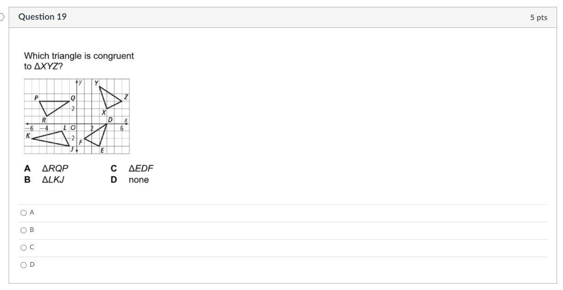Click the "none" choice text
This screenshot has height=290, width=563.
[139, 180]
